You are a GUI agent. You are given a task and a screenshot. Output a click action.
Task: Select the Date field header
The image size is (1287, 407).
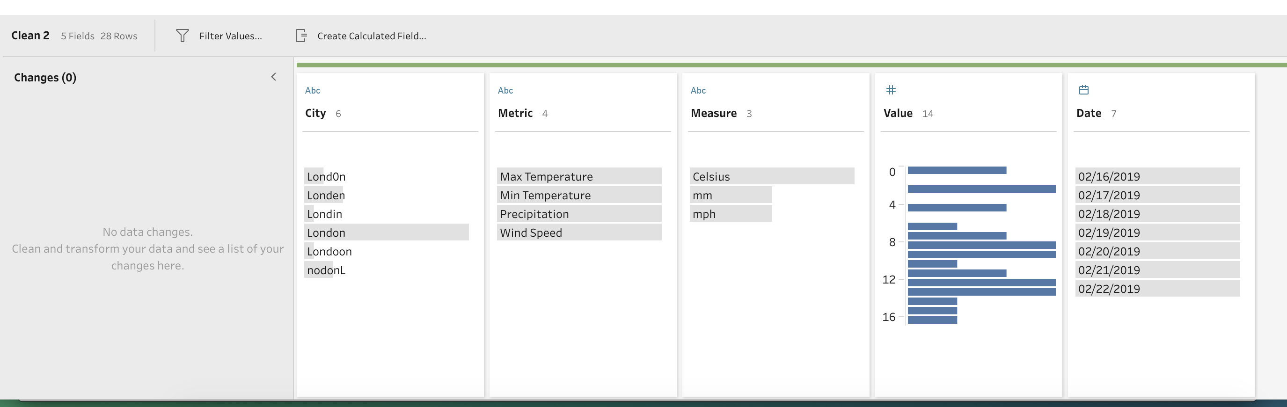[x=1089, y=113]
